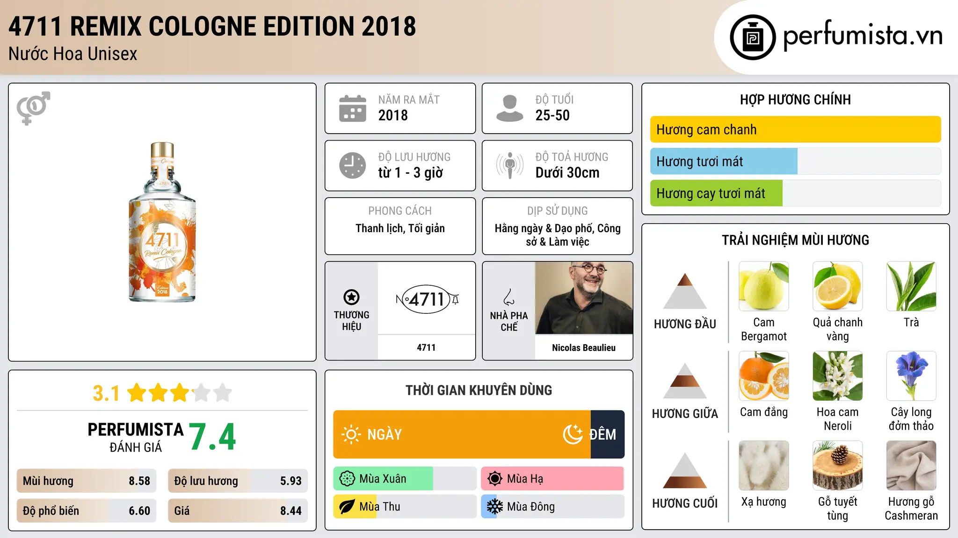958x538 pixels.
Task: Click the leaf icon for Mùa Thu
Action: pyautogui.click(x=347, y=507)
